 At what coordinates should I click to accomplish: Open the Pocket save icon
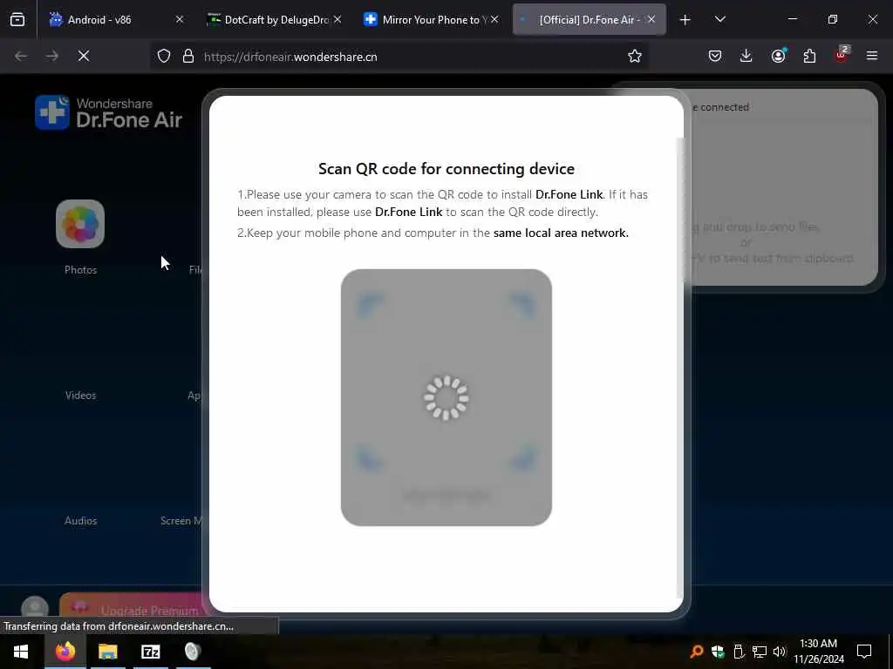[x=715, y=56]
